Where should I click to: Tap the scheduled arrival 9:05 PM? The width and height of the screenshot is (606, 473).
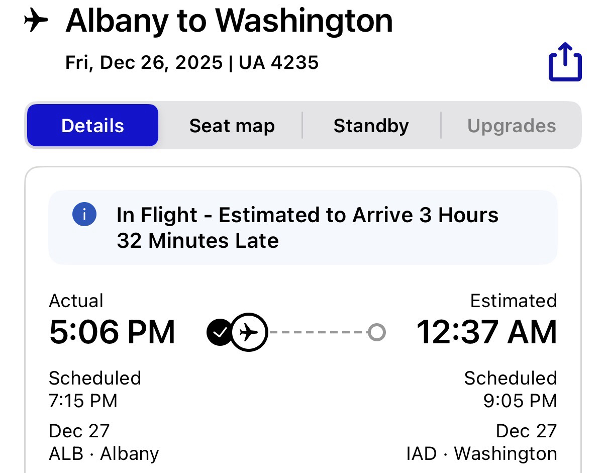tap(520, 401)
